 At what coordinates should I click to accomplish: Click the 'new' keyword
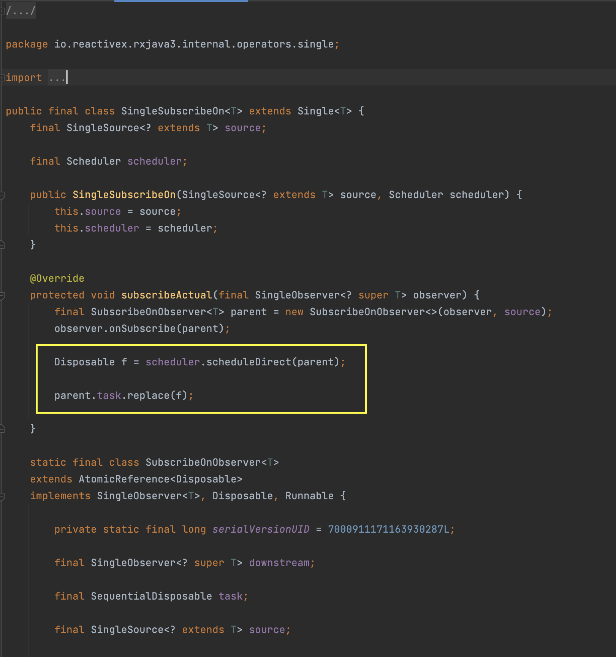[x=295, y=312]
